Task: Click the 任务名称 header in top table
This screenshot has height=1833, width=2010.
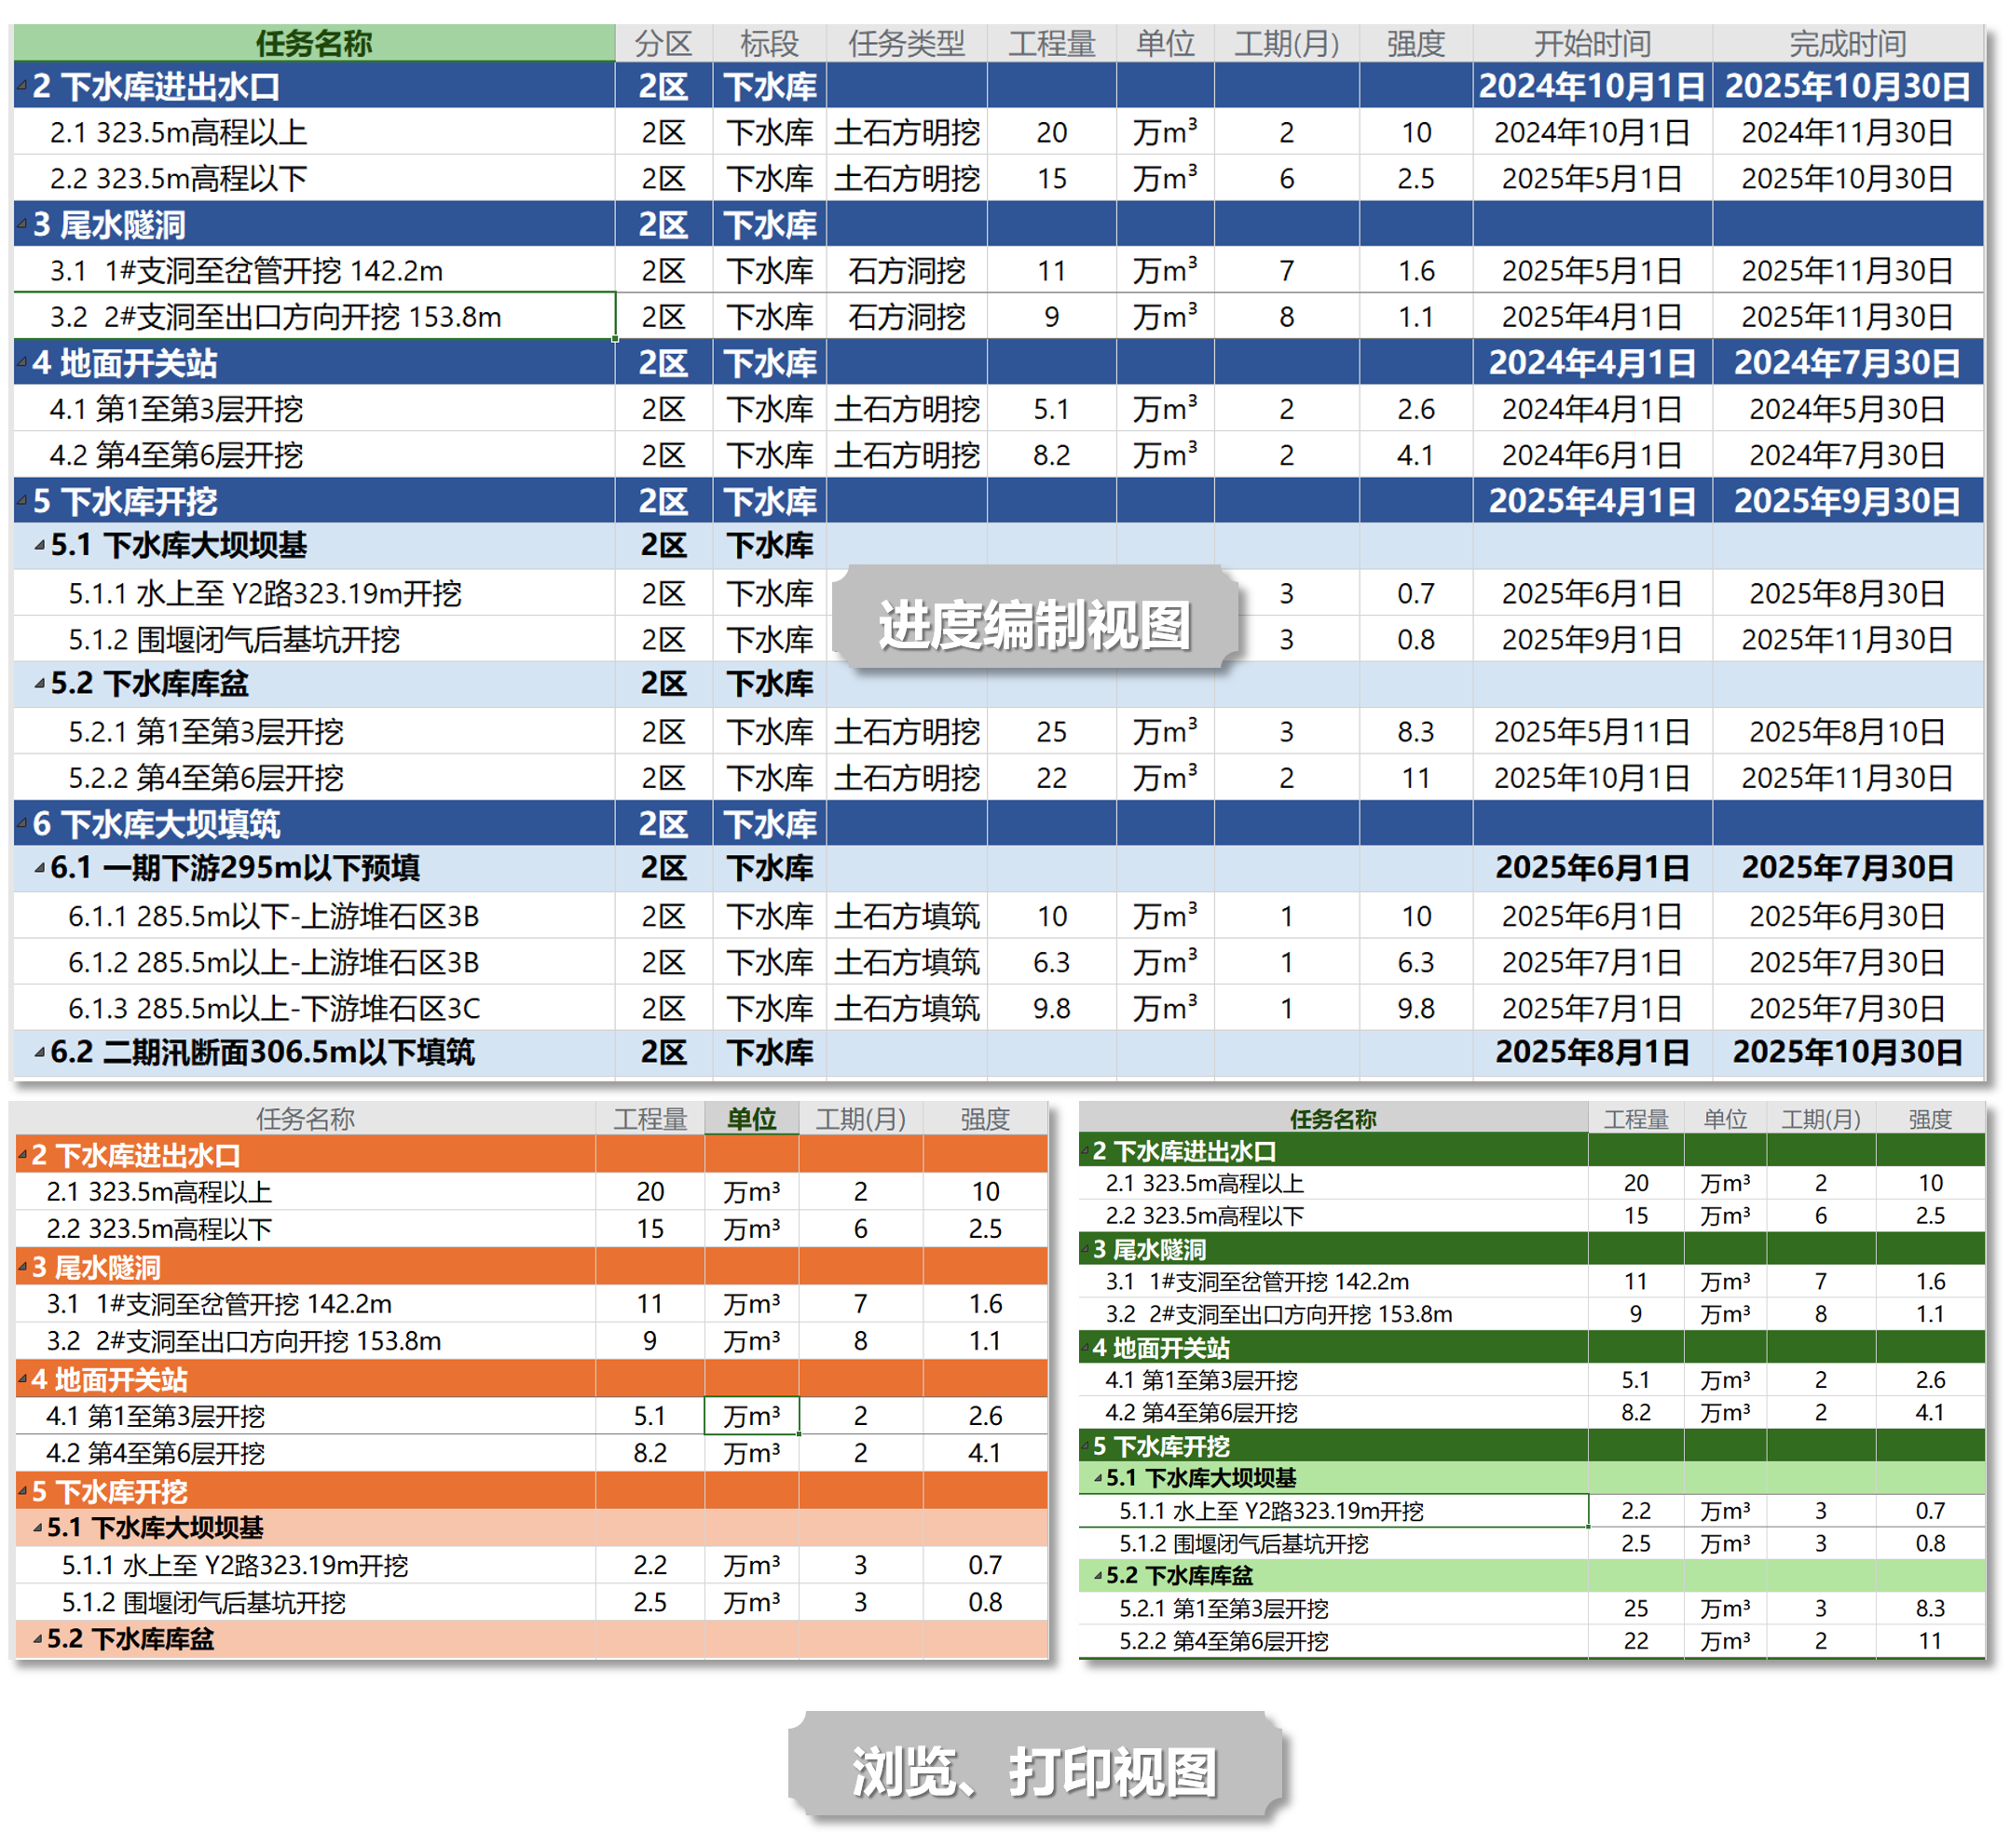Action: pos(313,43)
